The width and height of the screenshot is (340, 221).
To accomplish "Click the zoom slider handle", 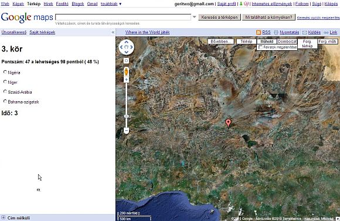I will point(126,116).
